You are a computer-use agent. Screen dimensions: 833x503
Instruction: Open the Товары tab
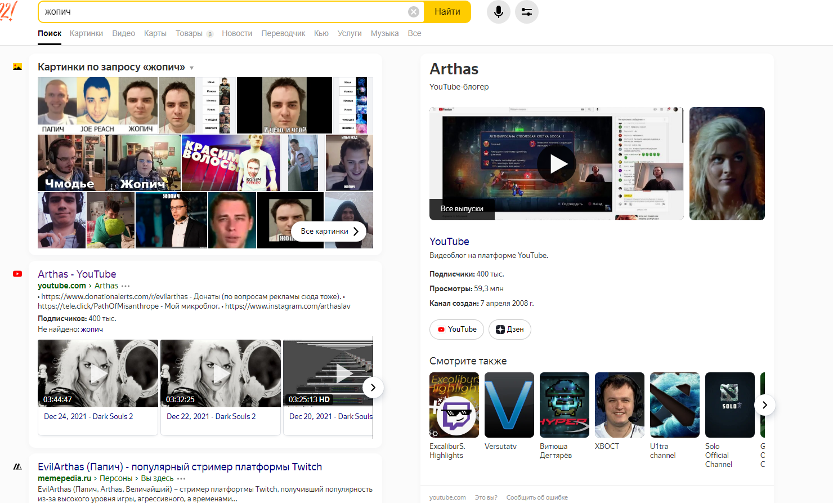point(189,33)
